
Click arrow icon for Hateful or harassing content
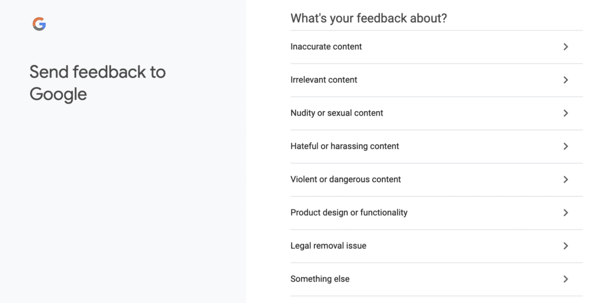(565, 146)
